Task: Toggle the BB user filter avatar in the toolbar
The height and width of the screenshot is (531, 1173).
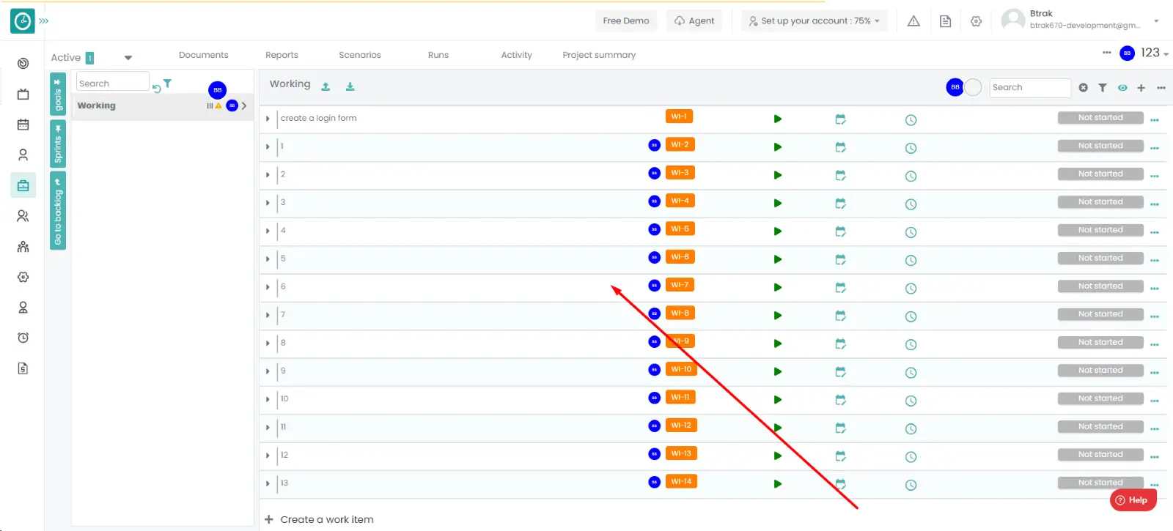Action: (x=955, y=87)
